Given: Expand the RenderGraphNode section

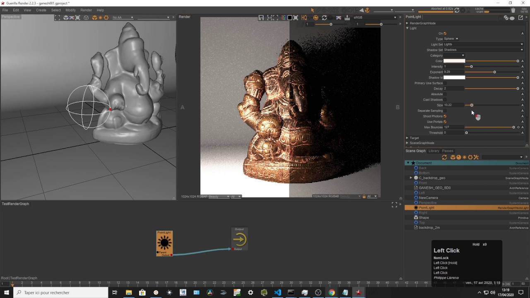Looking at the screenshot, I should point(407,23).
